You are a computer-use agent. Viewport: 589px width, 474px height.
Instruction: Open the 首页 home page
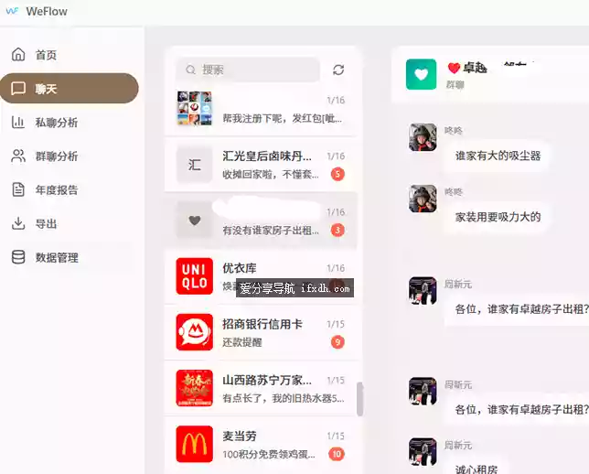[x=70, y=55]
